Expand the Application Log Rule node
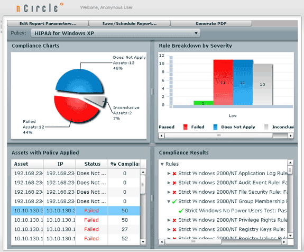Screen dimensions: 304x252 [x=169, y=173]
